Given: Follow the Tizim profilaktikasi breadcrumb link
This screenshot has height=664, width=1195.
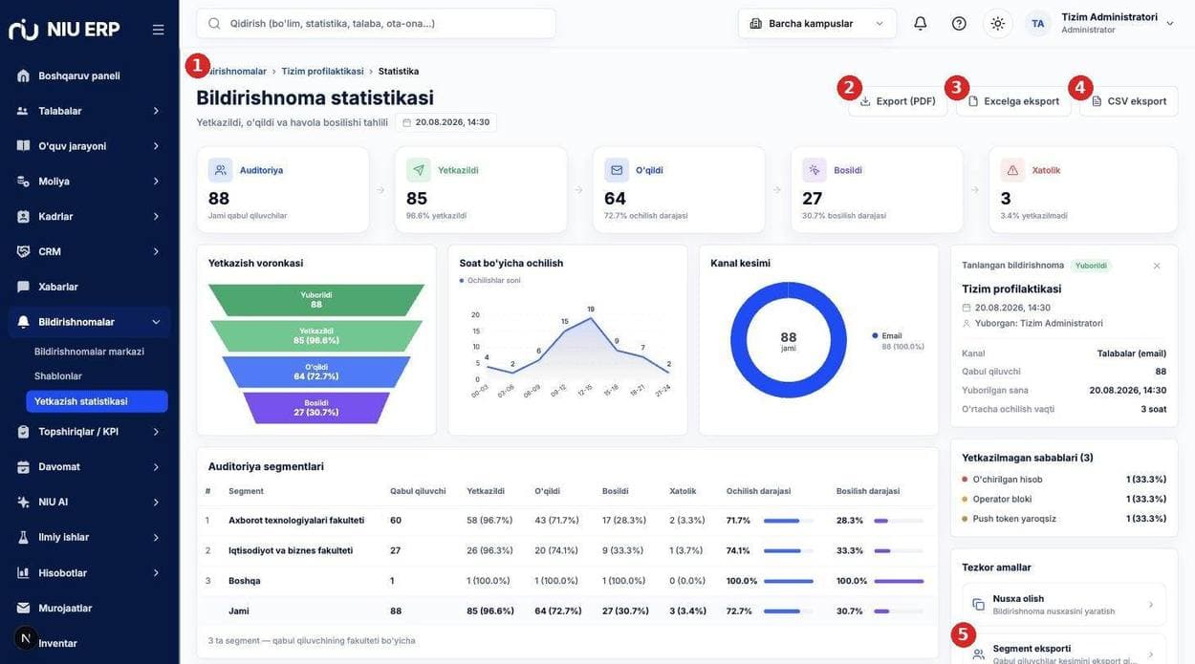Looking at the screenshot, I should coord(322,72).
